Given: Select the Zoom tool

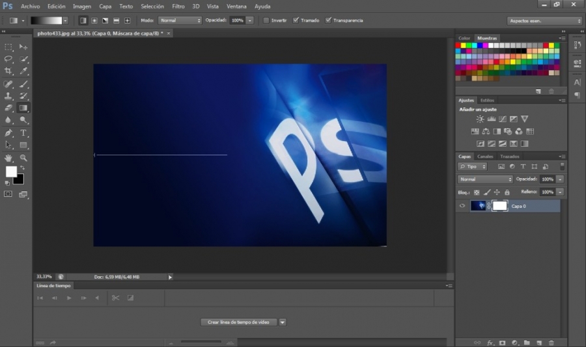Looking at the screenshot, I should pyautogui.click(x=23, y=158).
